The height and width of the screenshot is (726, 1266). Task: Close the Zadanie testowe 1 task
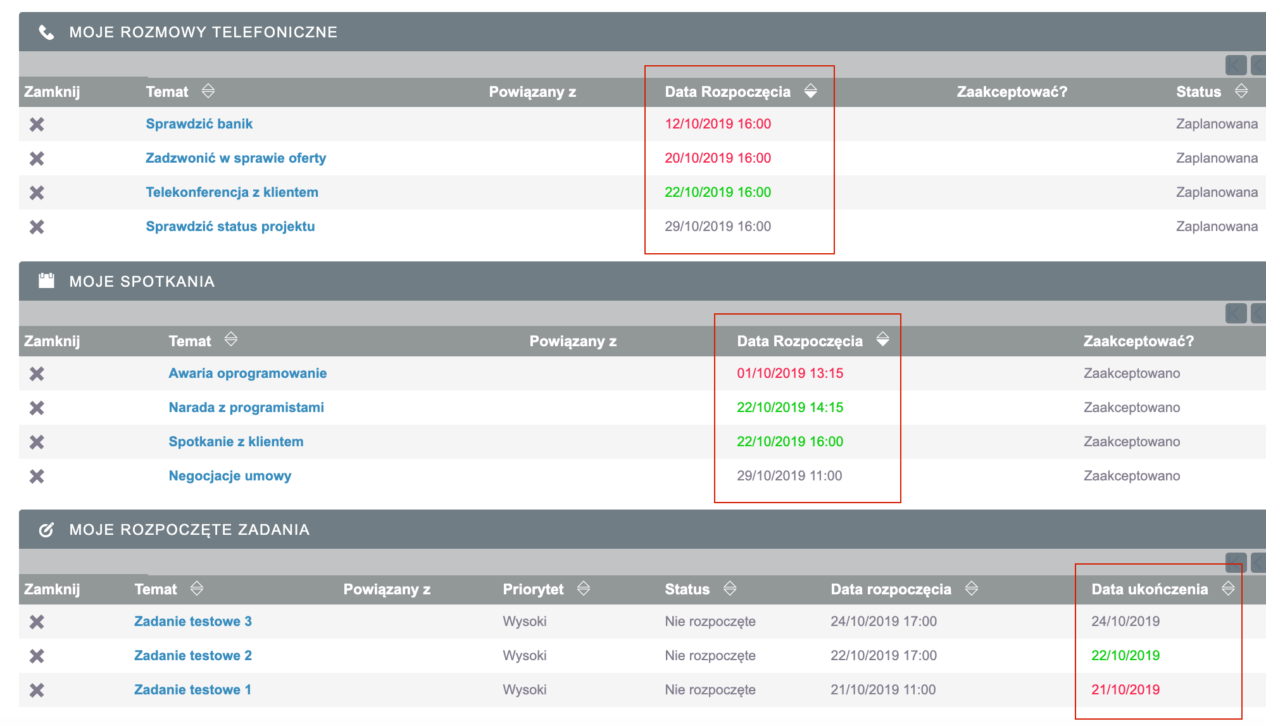[37, 690]
